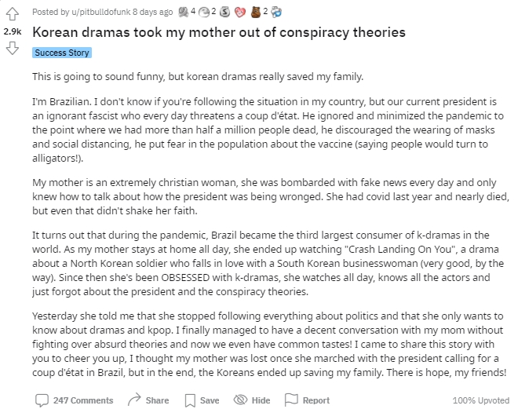The height and width of the screenshot is (409, 518).
Task: Open u/pitbulldofunk user profile
Action: 101,13
